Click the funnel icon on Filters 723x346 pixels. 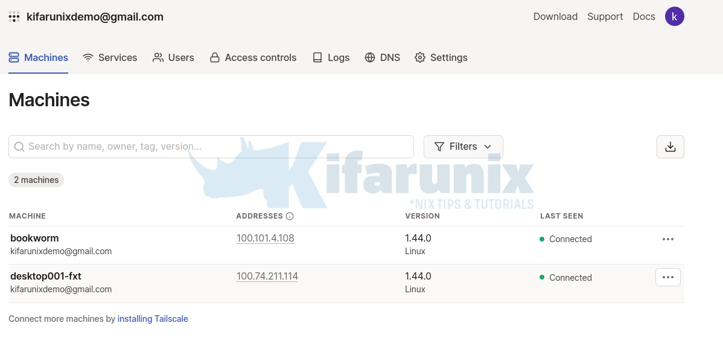(439, 147)
